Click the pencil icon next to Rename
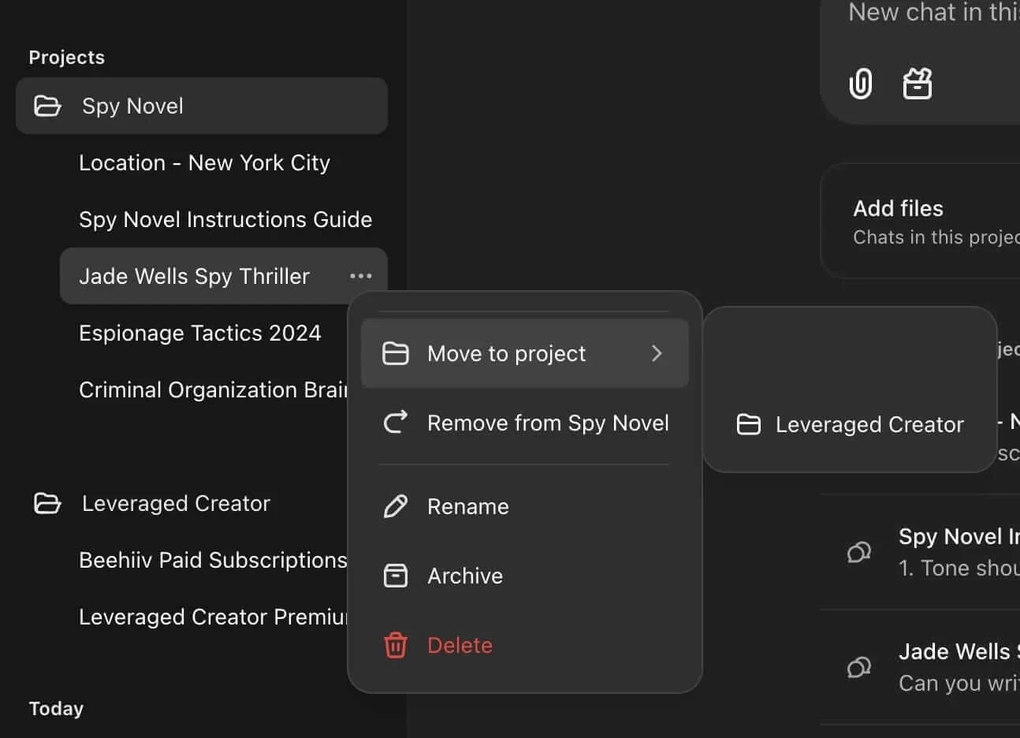 coord(395,506)
